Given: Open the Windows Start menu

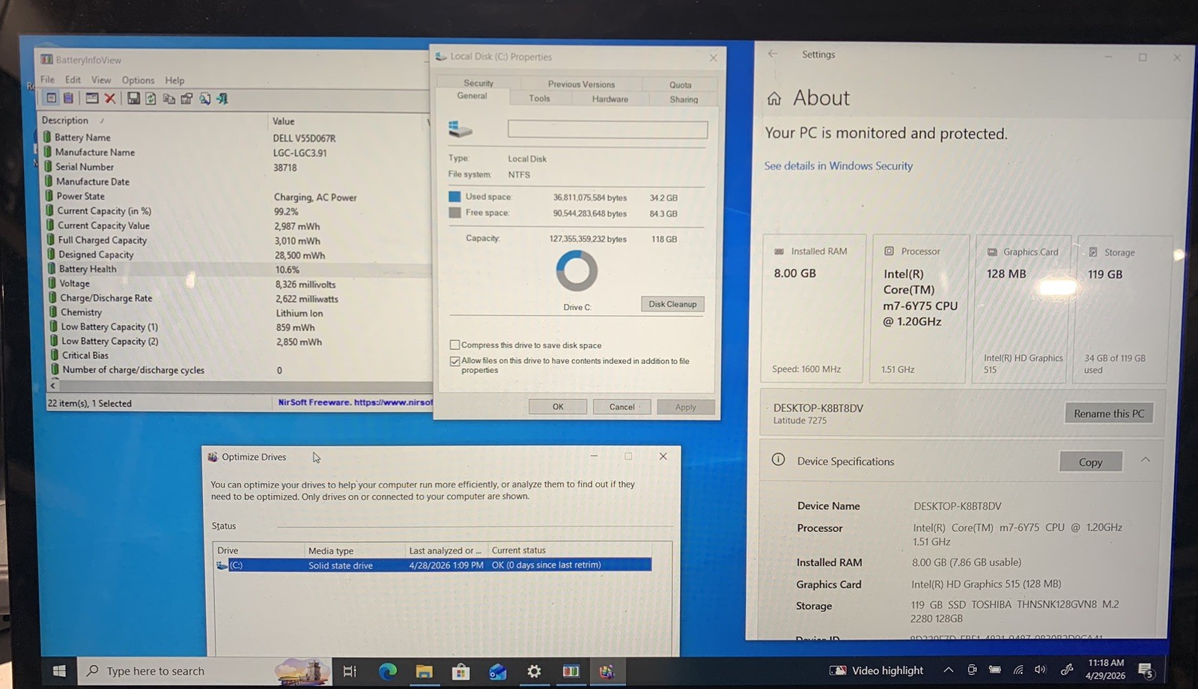Looking at the screenshot, I should click(x=59, y=671).
